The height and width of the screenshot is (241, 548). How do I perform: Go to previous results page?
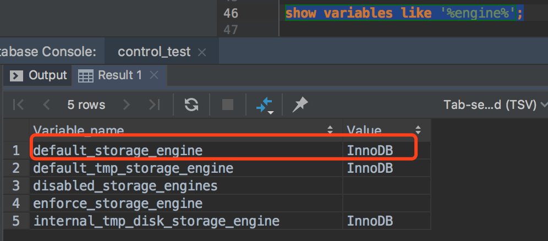46,105
